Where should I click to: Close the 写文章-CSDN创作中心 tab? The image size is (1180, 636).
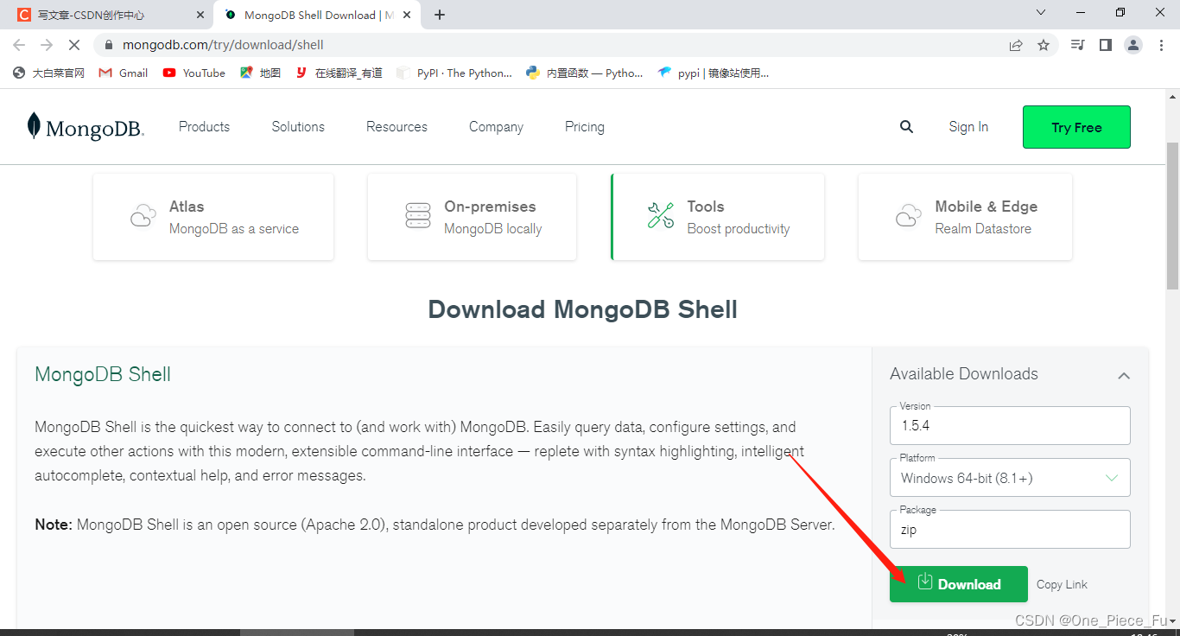(200, 15)
